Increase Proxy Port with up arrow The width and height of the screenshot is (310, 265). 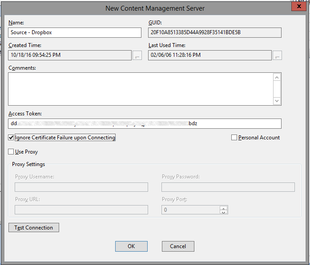point(224,207)
